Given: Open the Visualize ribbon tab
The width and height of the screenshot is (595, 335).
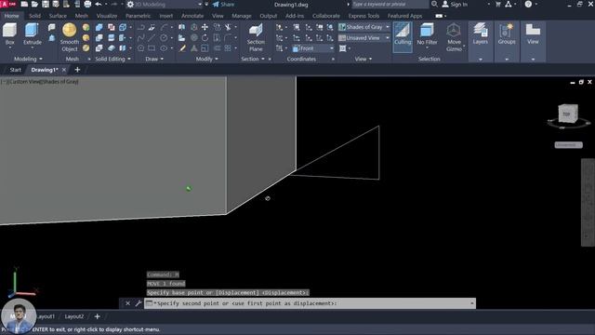Looking at the screenshot, I should coord(107,16).
